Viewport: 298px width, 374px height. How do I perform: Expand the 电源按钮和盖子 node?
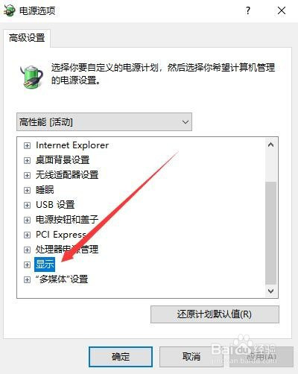click(27, 220)
